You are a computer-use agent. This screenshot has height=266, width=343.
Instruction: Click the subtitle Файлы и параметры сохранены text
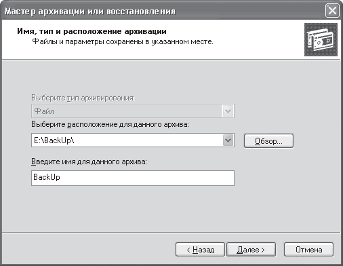123,41
